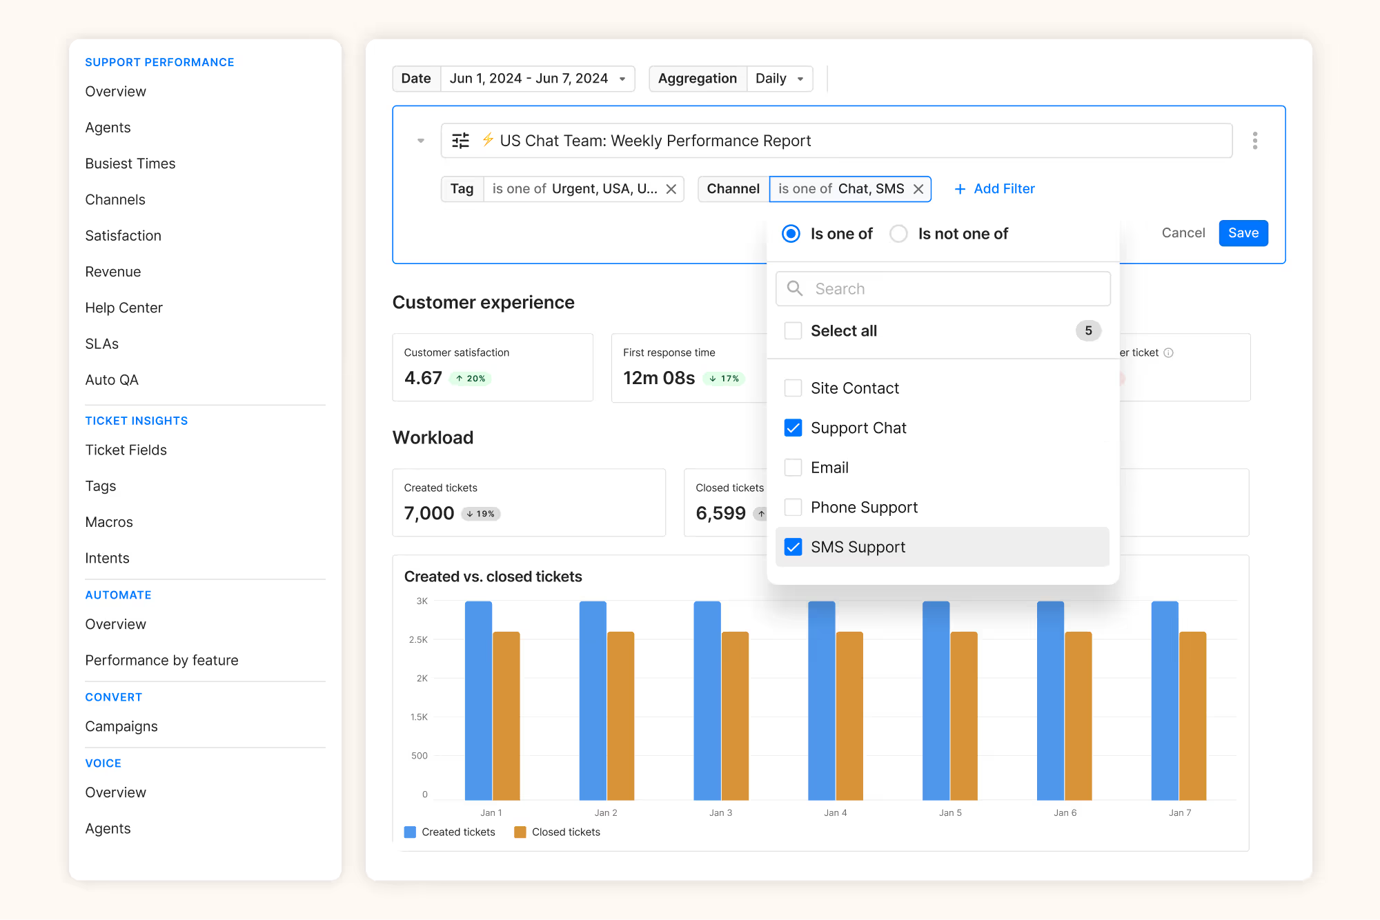Enable the Select all checkbox
The image size is (1380, 920).
793,330
